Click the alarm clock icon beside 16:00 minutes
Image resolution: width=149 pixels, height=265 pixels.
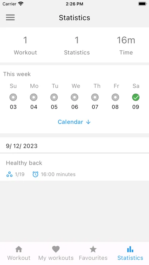[x=35, y=174]
